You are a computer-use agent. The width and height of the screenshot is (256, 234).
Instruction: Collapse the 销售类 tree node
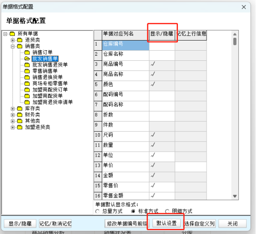[x=12, y=46]
